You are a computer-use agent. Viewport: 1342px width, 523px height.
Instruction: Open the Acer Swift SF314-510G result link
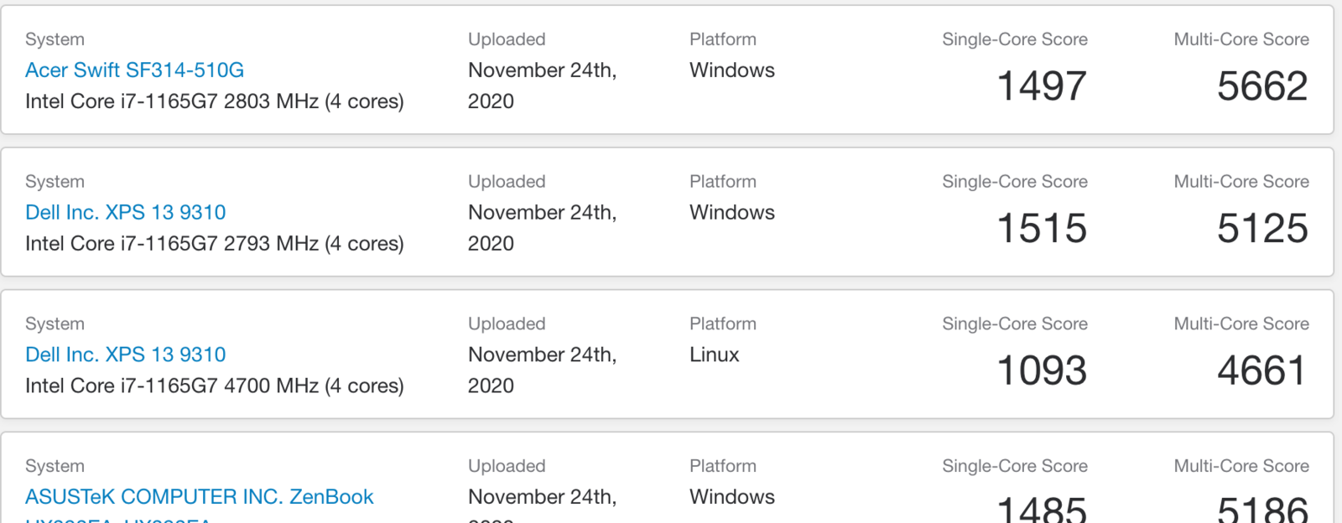point(134,70)
